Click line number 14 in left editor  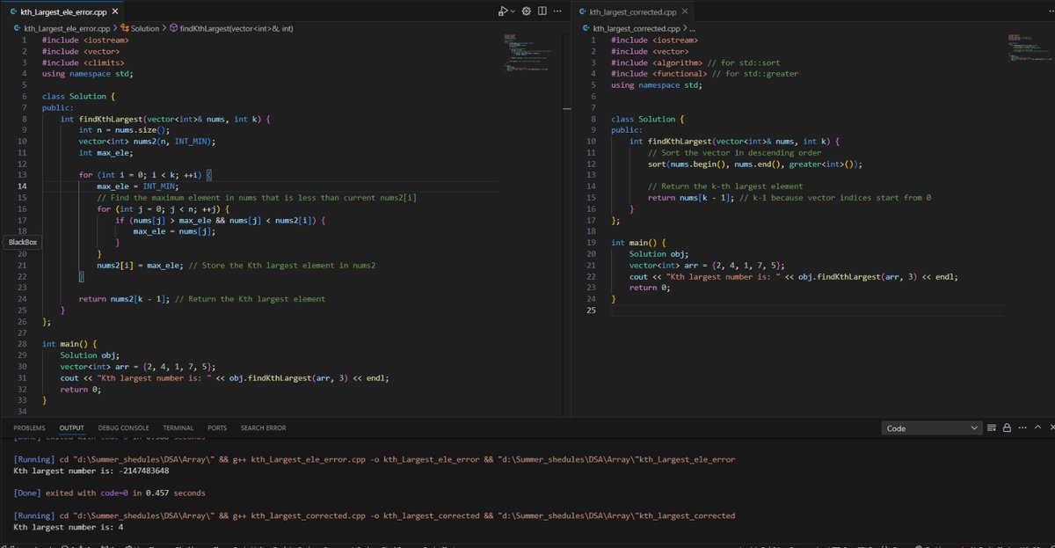[24, 186]
